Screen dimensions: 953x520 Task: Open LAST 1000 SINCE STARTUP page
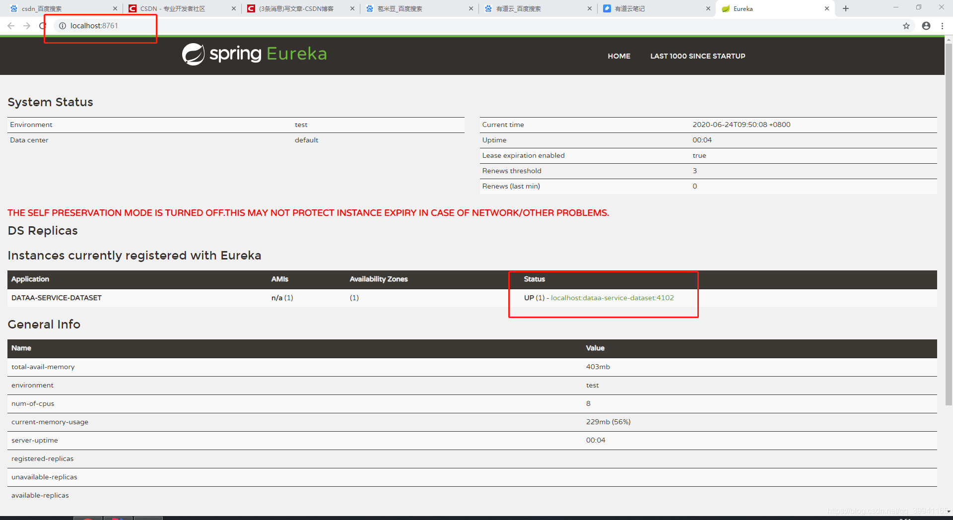pos(698,56)
